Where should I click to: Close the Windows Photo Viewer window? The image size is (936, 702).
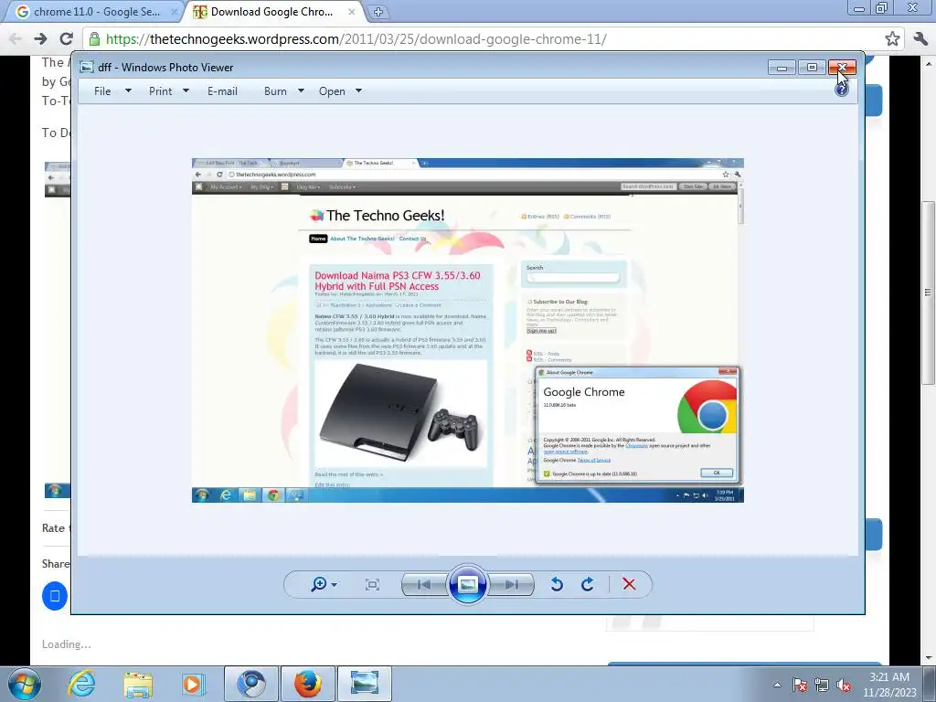click(x=842, y=68)
